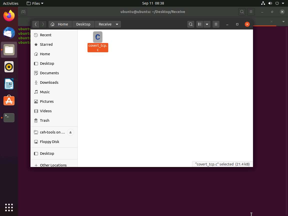Open the Activities overview
Viewport: 288px width, 216px height.
pyautogui.click(x=11, y=3)
